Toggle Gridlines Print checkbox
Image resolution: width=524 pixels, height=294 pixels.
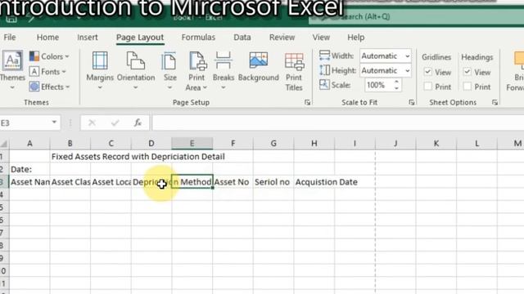[427, 87]
